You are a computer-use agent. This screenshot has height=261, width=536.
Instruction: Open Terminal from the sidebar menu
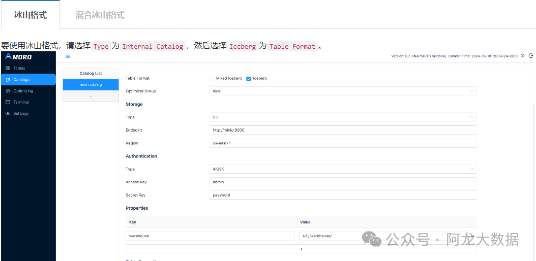28,102
